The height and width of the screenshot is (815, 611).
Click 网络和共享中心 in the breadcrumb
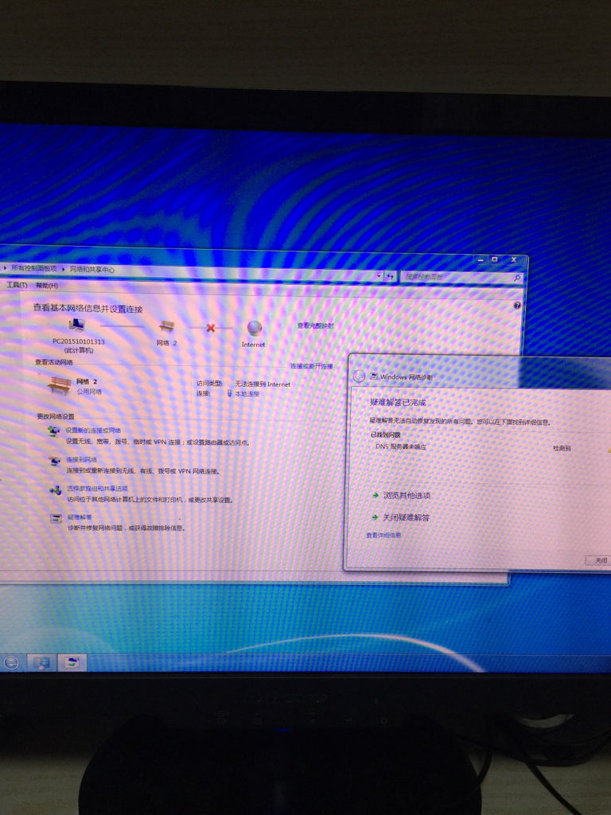coord(92,269)
